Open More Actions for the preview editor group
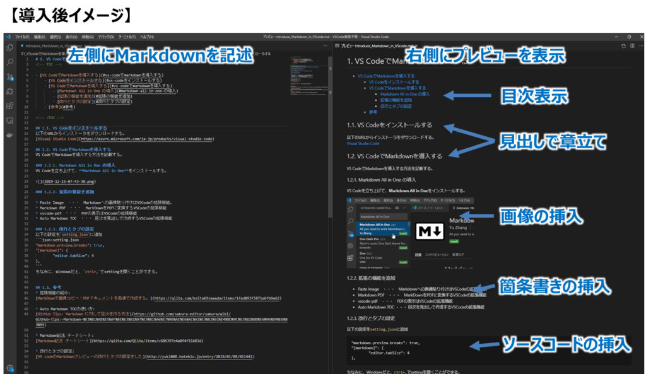 point(641,45)
